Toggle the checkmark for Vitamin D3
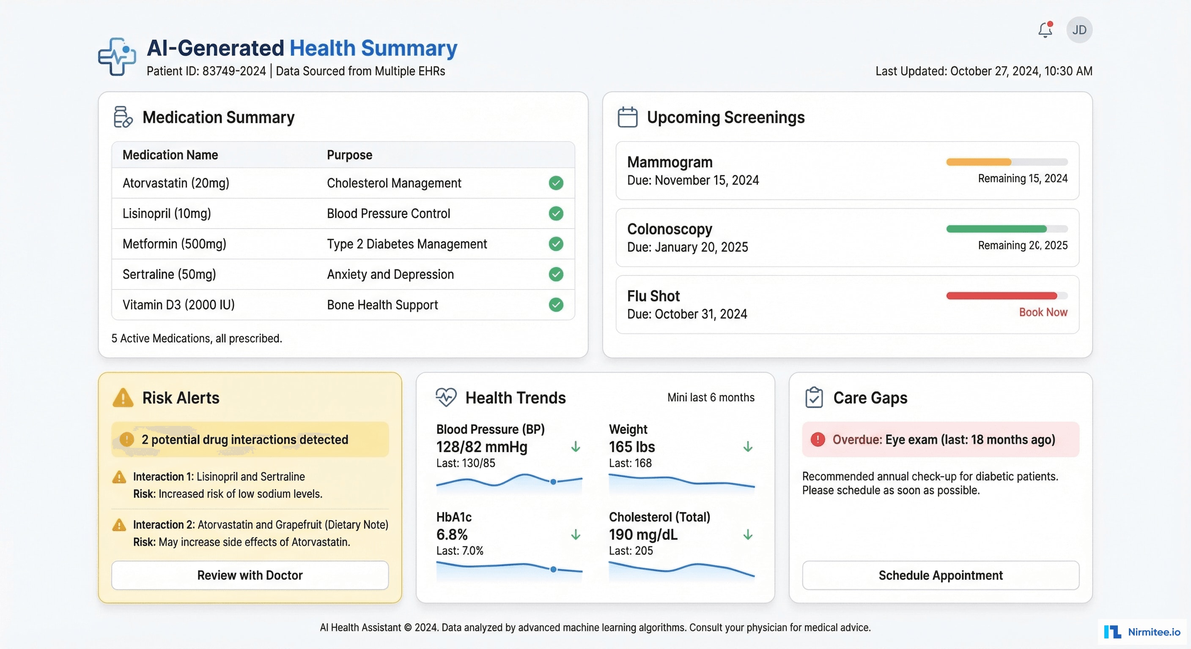This screenshot has height=649, width=1191. coord(556,305)
